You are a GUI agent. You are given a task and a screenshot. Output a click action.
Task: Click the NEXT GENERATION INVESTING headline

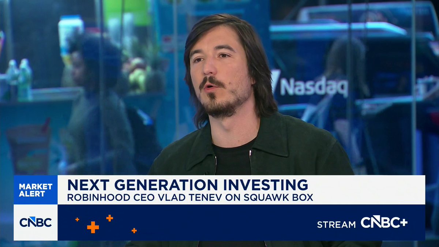pos(187,185)
